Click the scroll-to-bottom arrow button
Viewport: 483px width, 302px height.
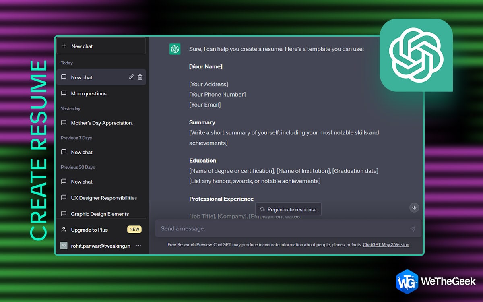(414, 208)
